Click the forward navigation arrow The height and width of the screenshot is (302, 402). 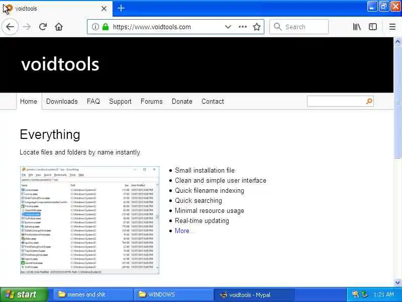click(x=27, y=27)
